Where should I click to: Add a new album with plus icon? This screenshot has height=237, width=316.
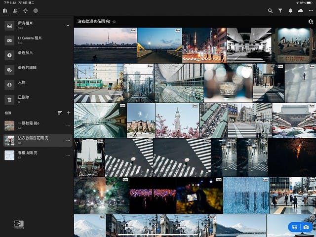tap(69, 113)
